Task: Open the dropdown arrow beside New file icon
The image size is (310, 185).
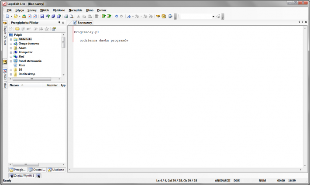Action: click(x=11, y=17)
